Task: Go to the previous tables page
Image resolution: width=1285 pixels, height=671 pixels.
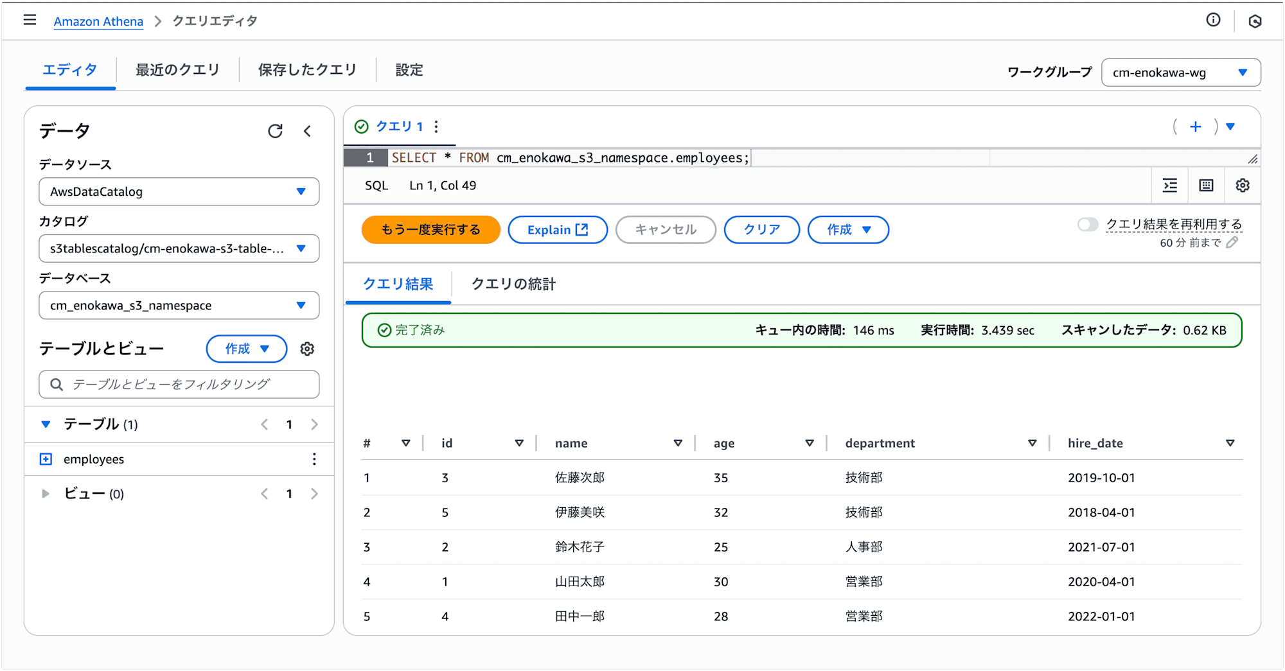Action: [x=265, y=424]
